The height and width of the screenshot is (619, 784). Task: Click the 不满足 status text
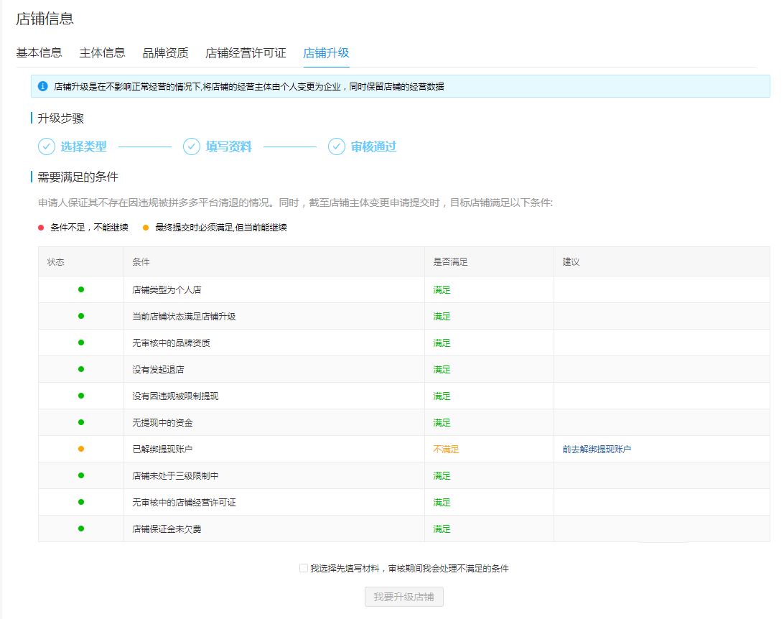pyautogui.click(x=445, y=450)
